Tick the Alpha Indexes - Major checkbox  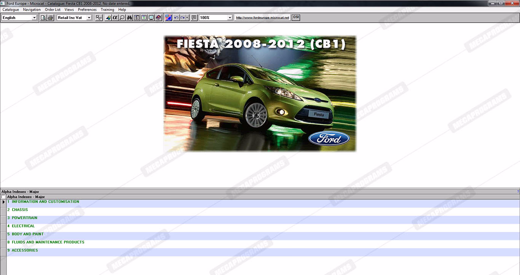tap(3, 197)
